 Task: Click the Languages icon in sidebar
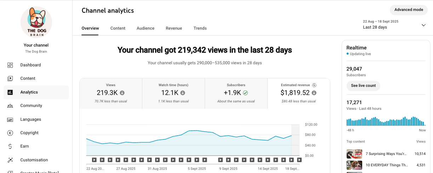[x=10, y=119]
